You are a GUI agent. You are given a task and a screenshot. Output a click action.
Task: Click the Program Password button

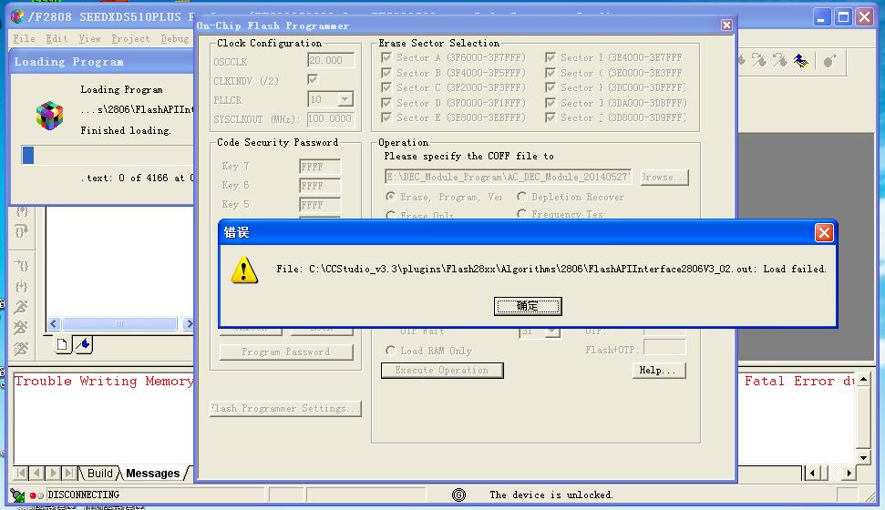tap(285, 352)
